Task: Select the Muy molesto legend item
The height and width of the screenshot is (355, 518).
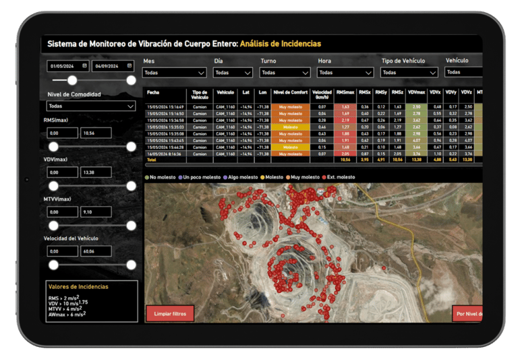Action: point(303,177)
